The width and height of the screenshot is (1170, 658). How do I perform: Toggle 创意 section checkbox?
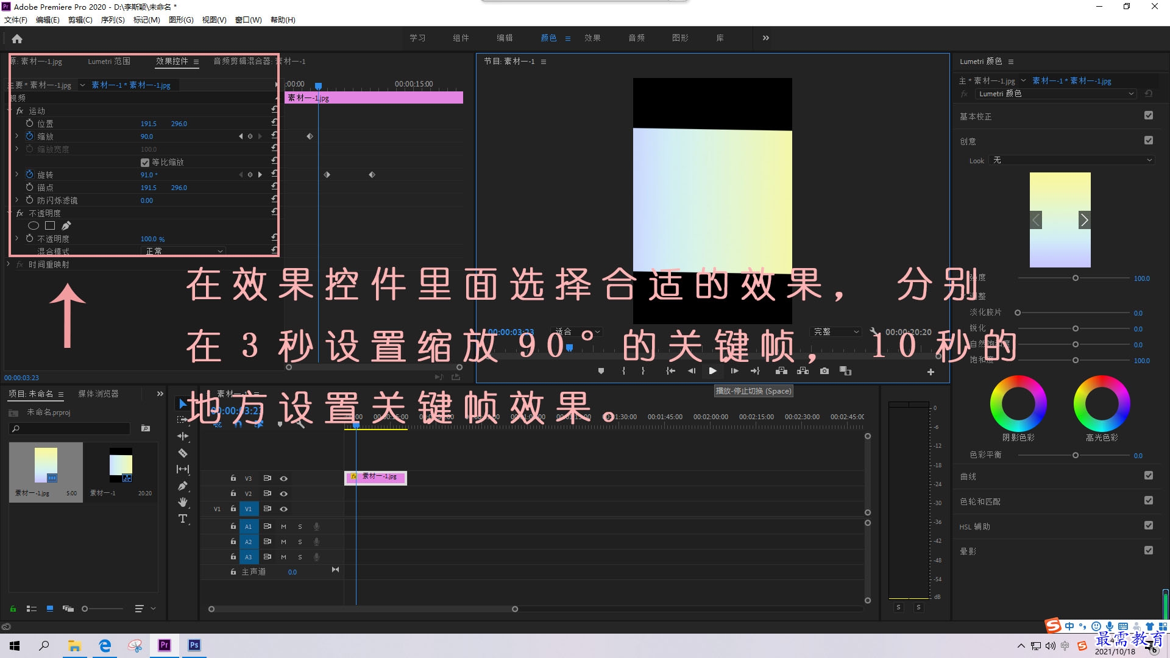1149,140
